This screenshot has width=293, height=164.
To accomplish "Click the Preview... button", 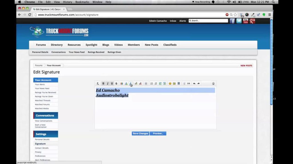I will tap(158, 134).
